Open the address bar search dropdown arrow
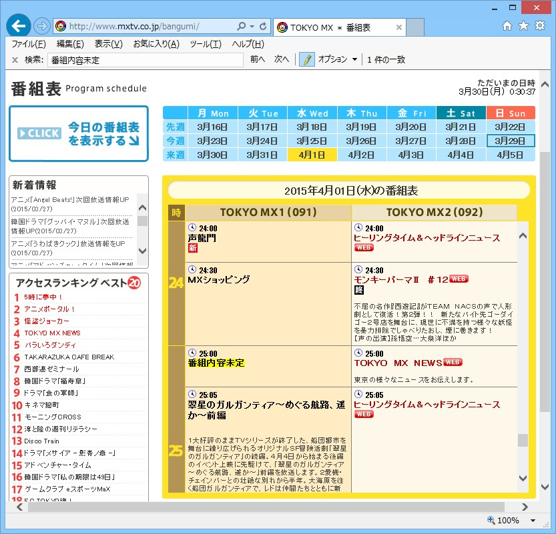Image resolution: width=556 pixels, height=534 pixels. (x=252, y=26)
